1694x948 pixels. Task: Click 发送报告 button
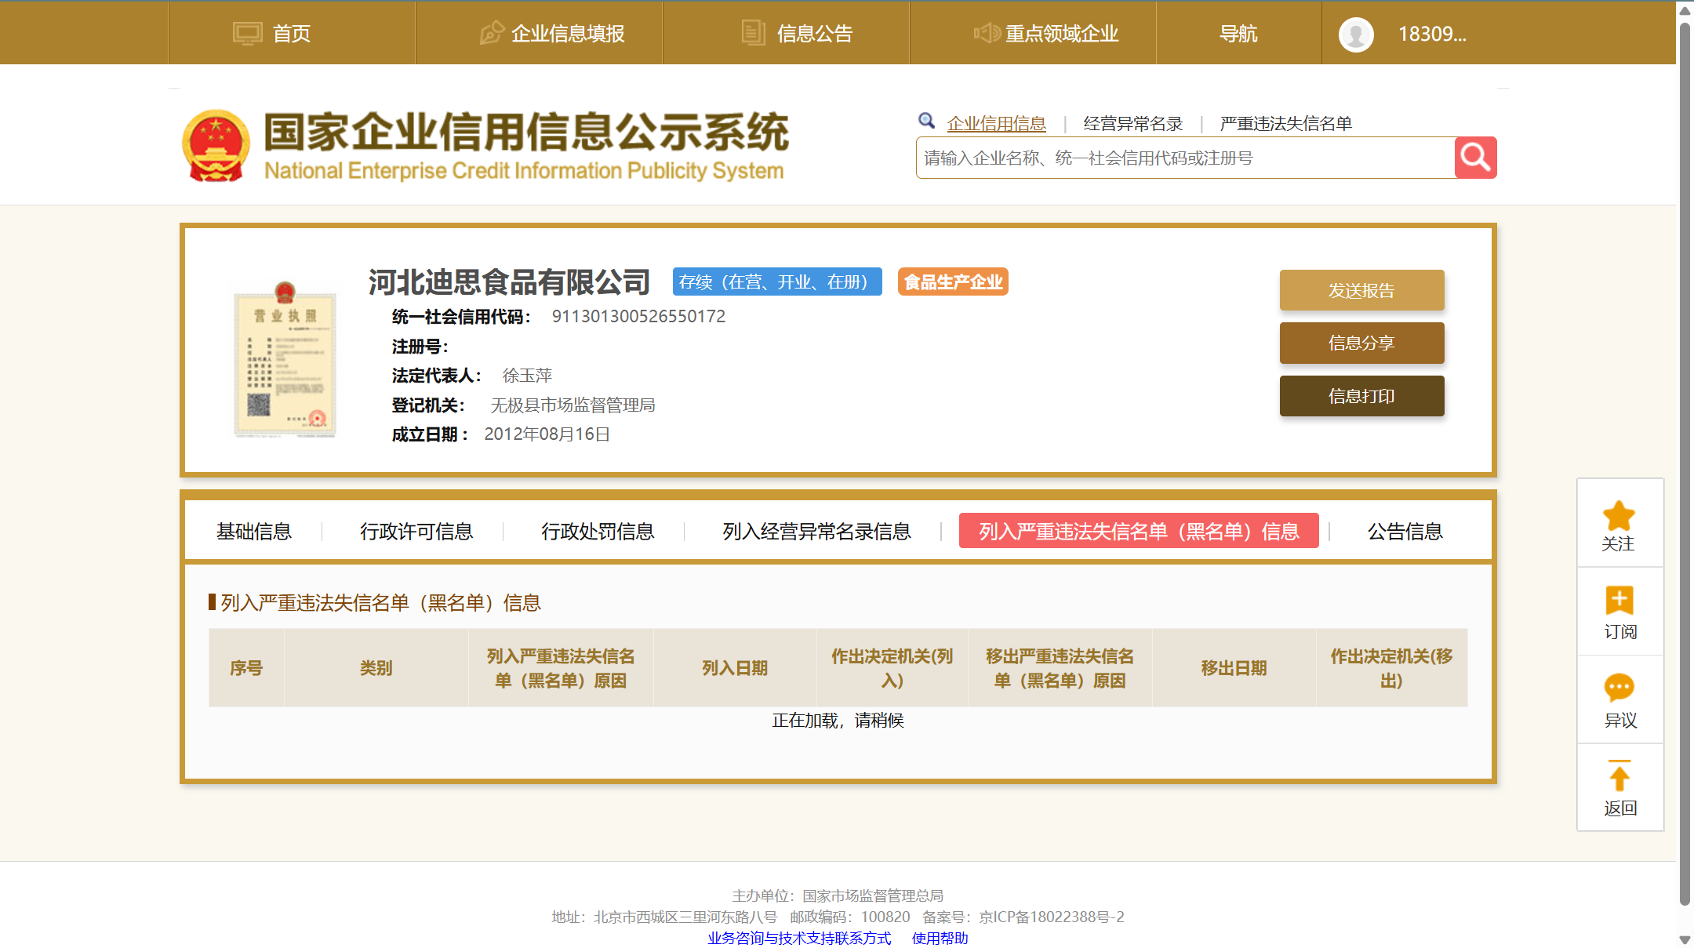coord(1361,290)
